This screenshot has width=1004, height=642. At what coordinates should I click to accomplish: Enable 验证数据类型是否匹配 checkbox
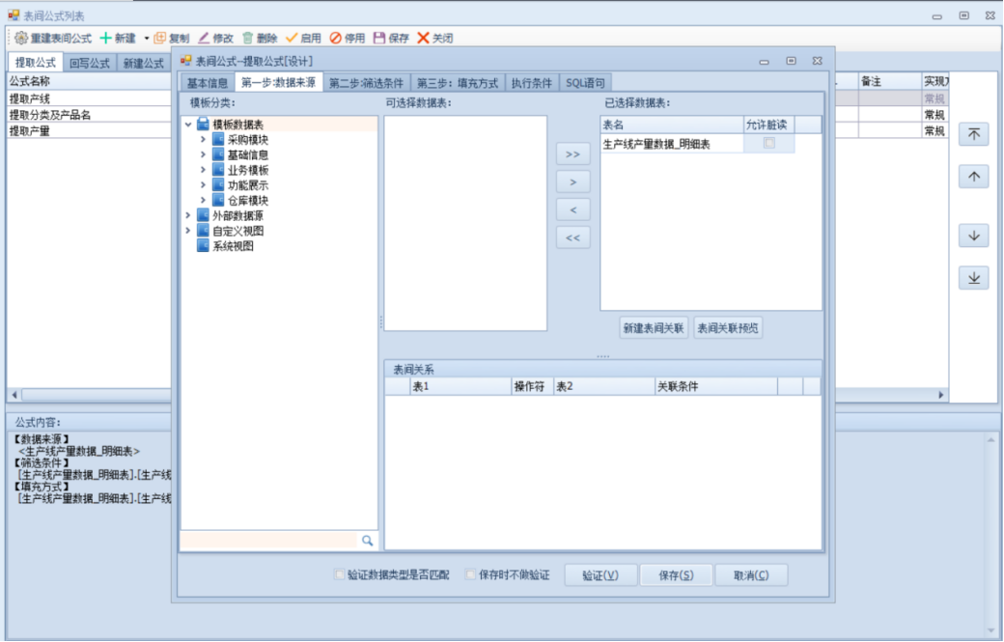[x=340, y=575]
